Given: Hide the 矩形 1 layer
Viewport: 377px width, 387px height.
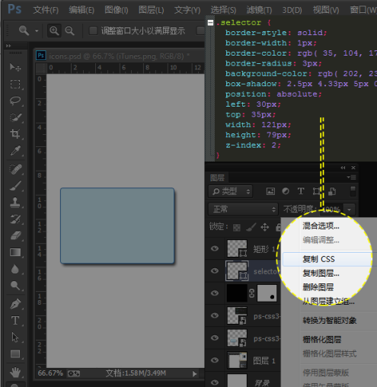Looking at the screenshot, I should tap(215, 248).
